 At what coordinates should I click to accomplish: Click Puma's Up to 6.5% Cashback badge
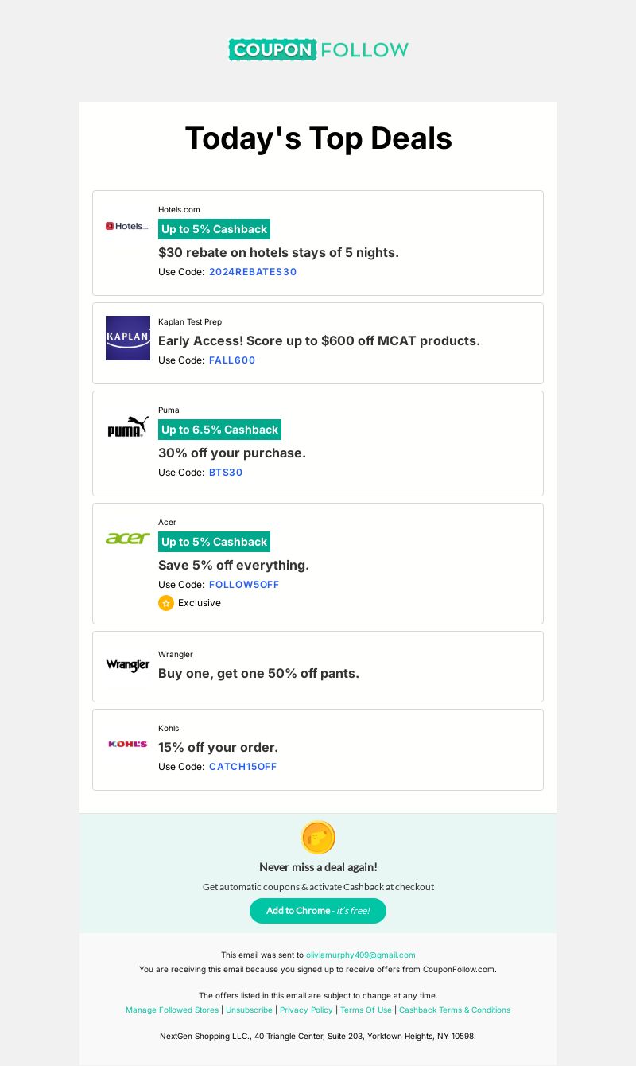point(219,430)
